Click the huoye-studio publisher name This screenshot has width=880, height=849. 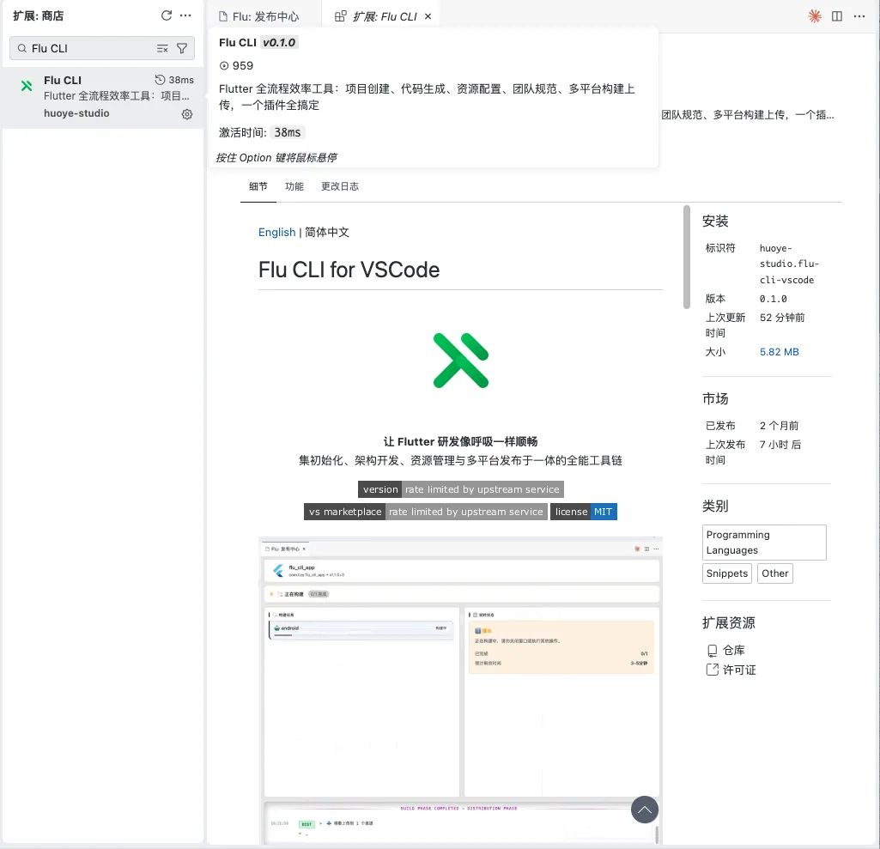click(76, 113)
